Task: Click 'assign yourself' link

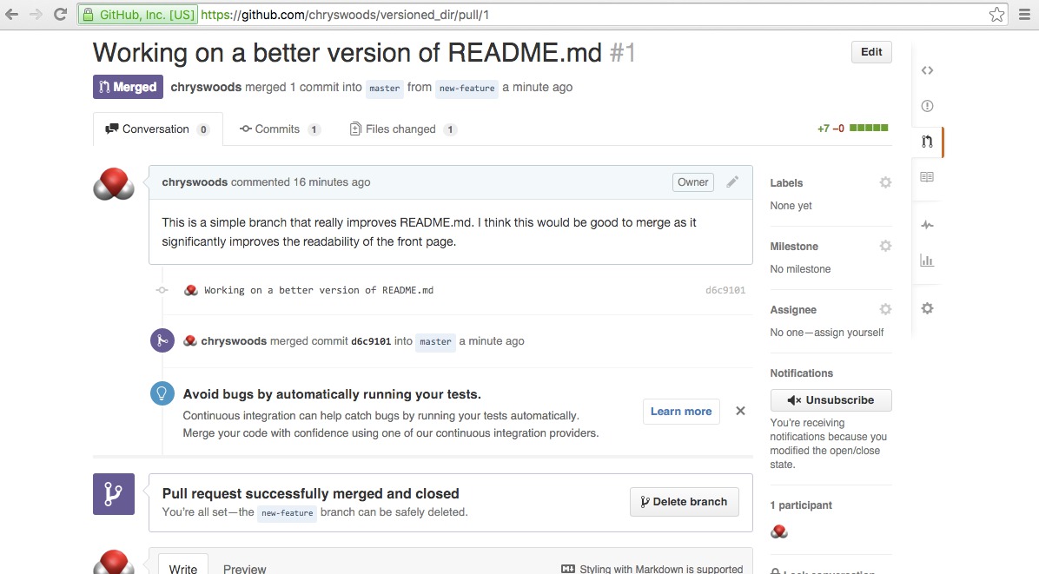Action: [x=849, y=333]
